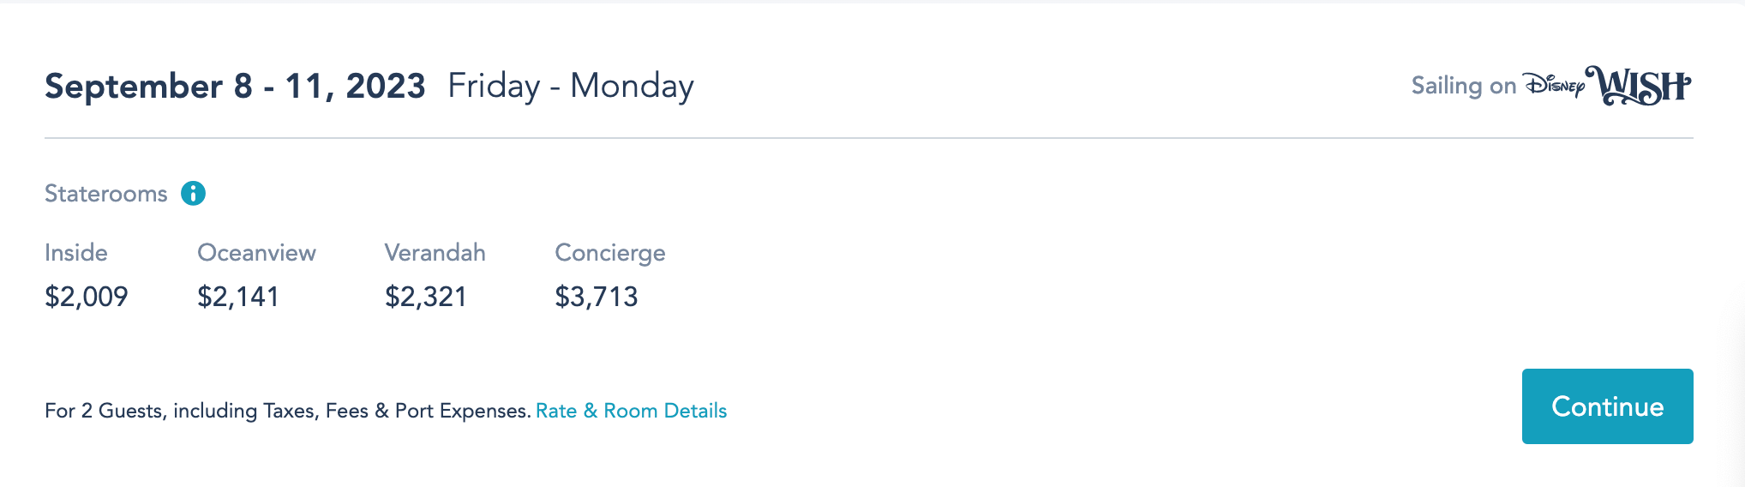Click the Disney script logo
The width and height of the screenshot is (1745, 487).
pyautogui.click(x=1554, y=86)
